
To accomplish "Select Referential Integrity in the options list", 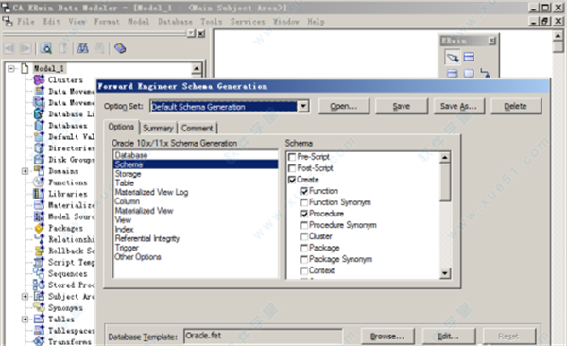I will click(x=147, y=238).
